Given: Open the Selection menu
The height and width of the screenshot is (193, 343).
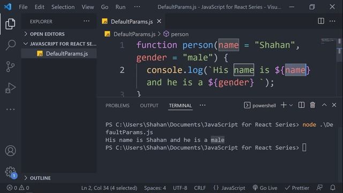Looking at the screenshot, I should click(63, 7).
